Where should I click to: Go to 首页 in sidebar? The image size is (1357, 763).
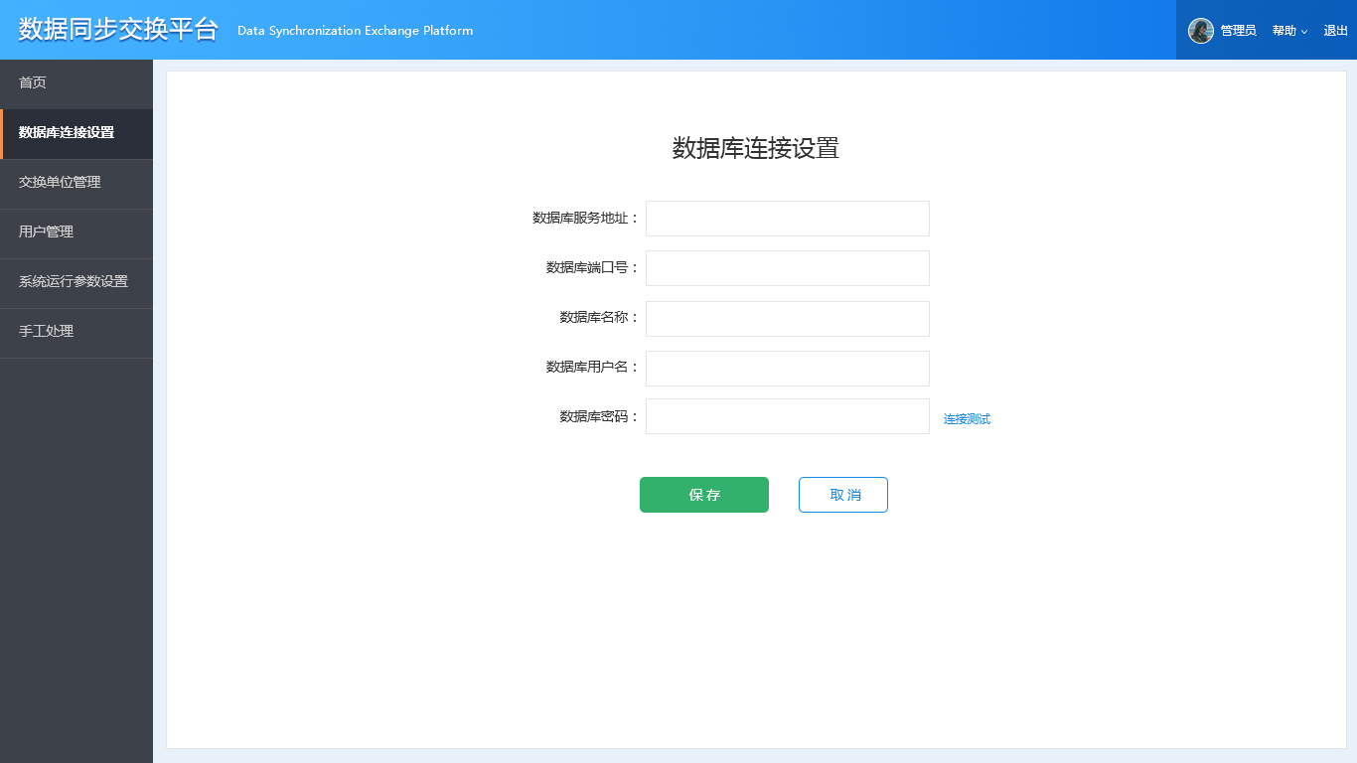tap(76, 84)
